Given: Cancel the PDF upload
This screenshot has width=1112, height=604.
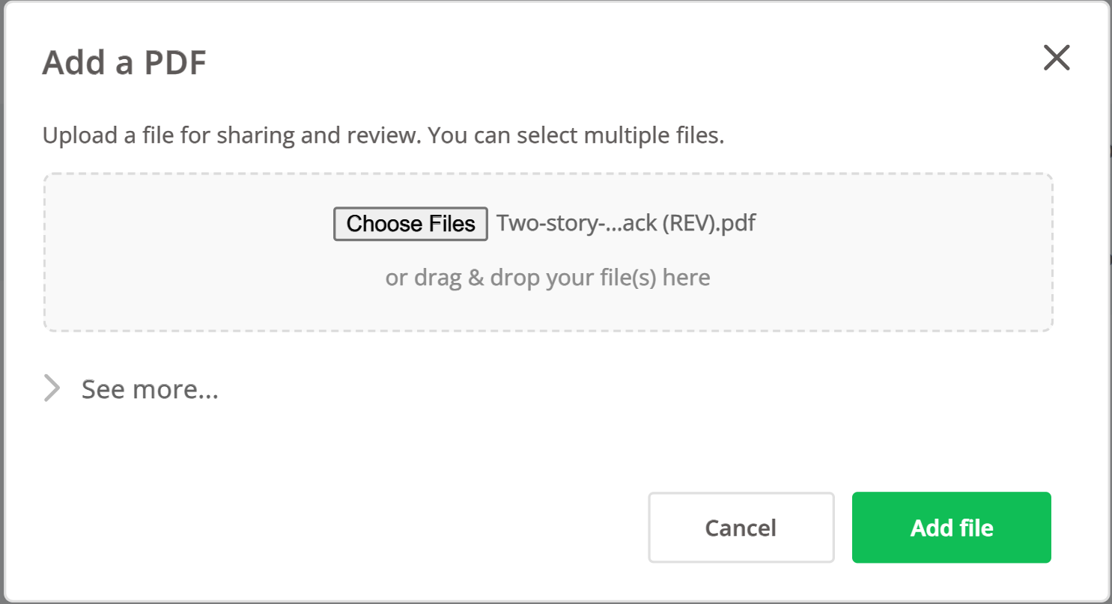Looking at the screenshot, I should pos(741,528).
